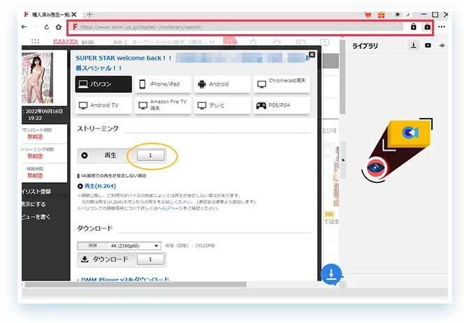The width and height of the screenshot is (464, 323).
Task: Select the パソコン device tab
Action: tap(103, 84)
